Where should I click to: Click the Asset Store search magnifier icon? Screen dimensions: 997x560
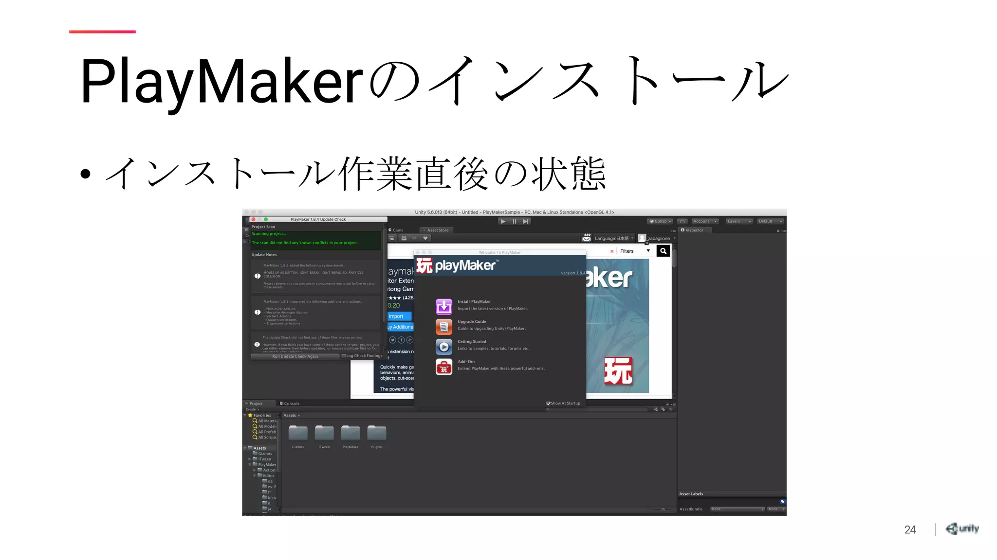663,251
